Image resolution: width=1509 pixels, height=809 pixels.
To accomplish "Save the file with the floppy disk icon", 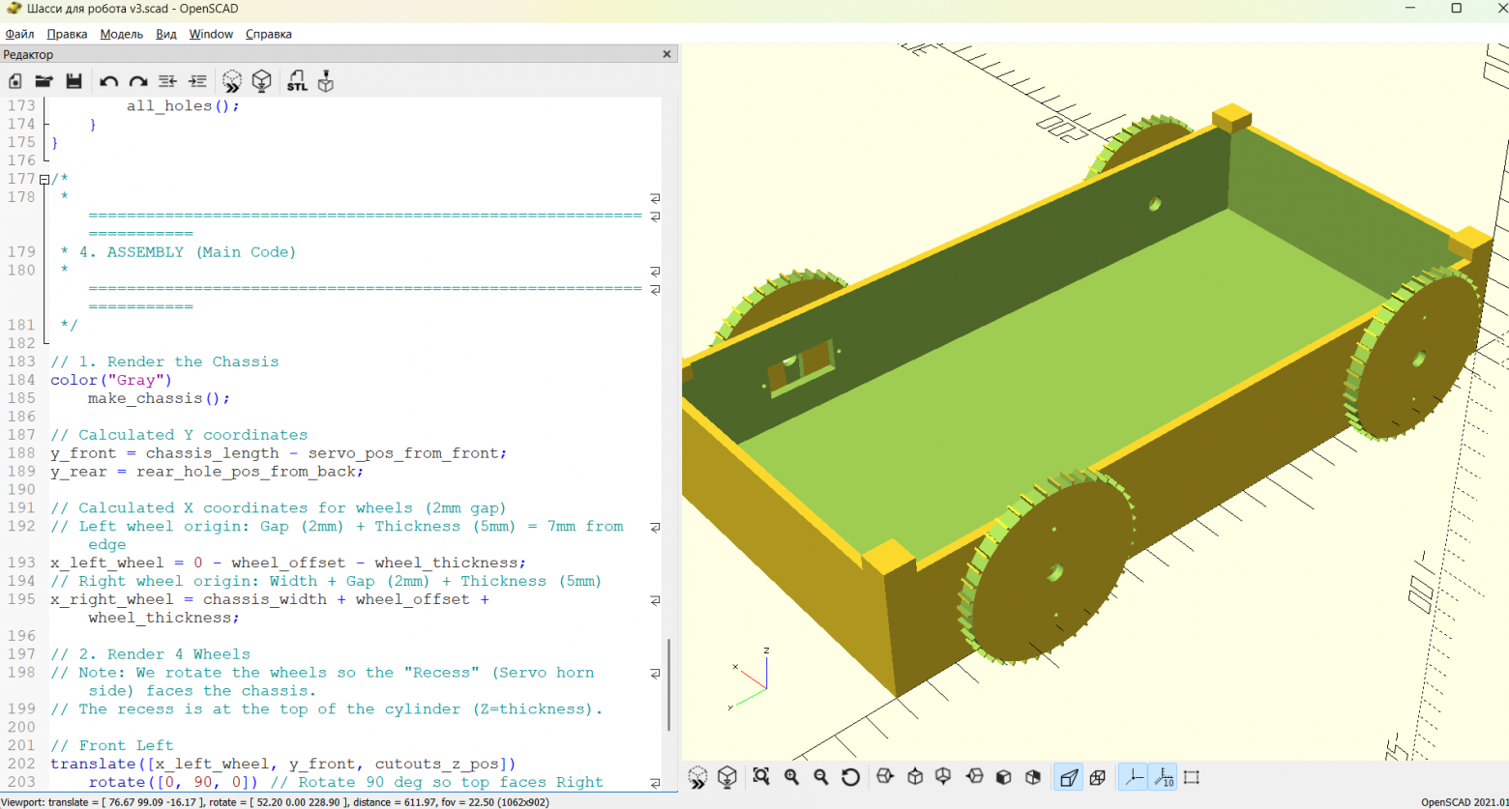I will 74,81.
